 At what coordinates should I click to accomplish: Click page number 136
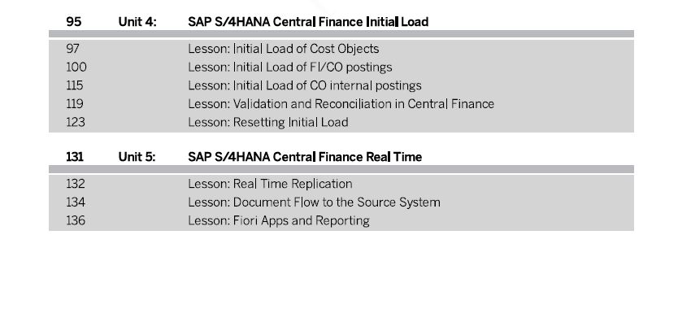(76, 220)
